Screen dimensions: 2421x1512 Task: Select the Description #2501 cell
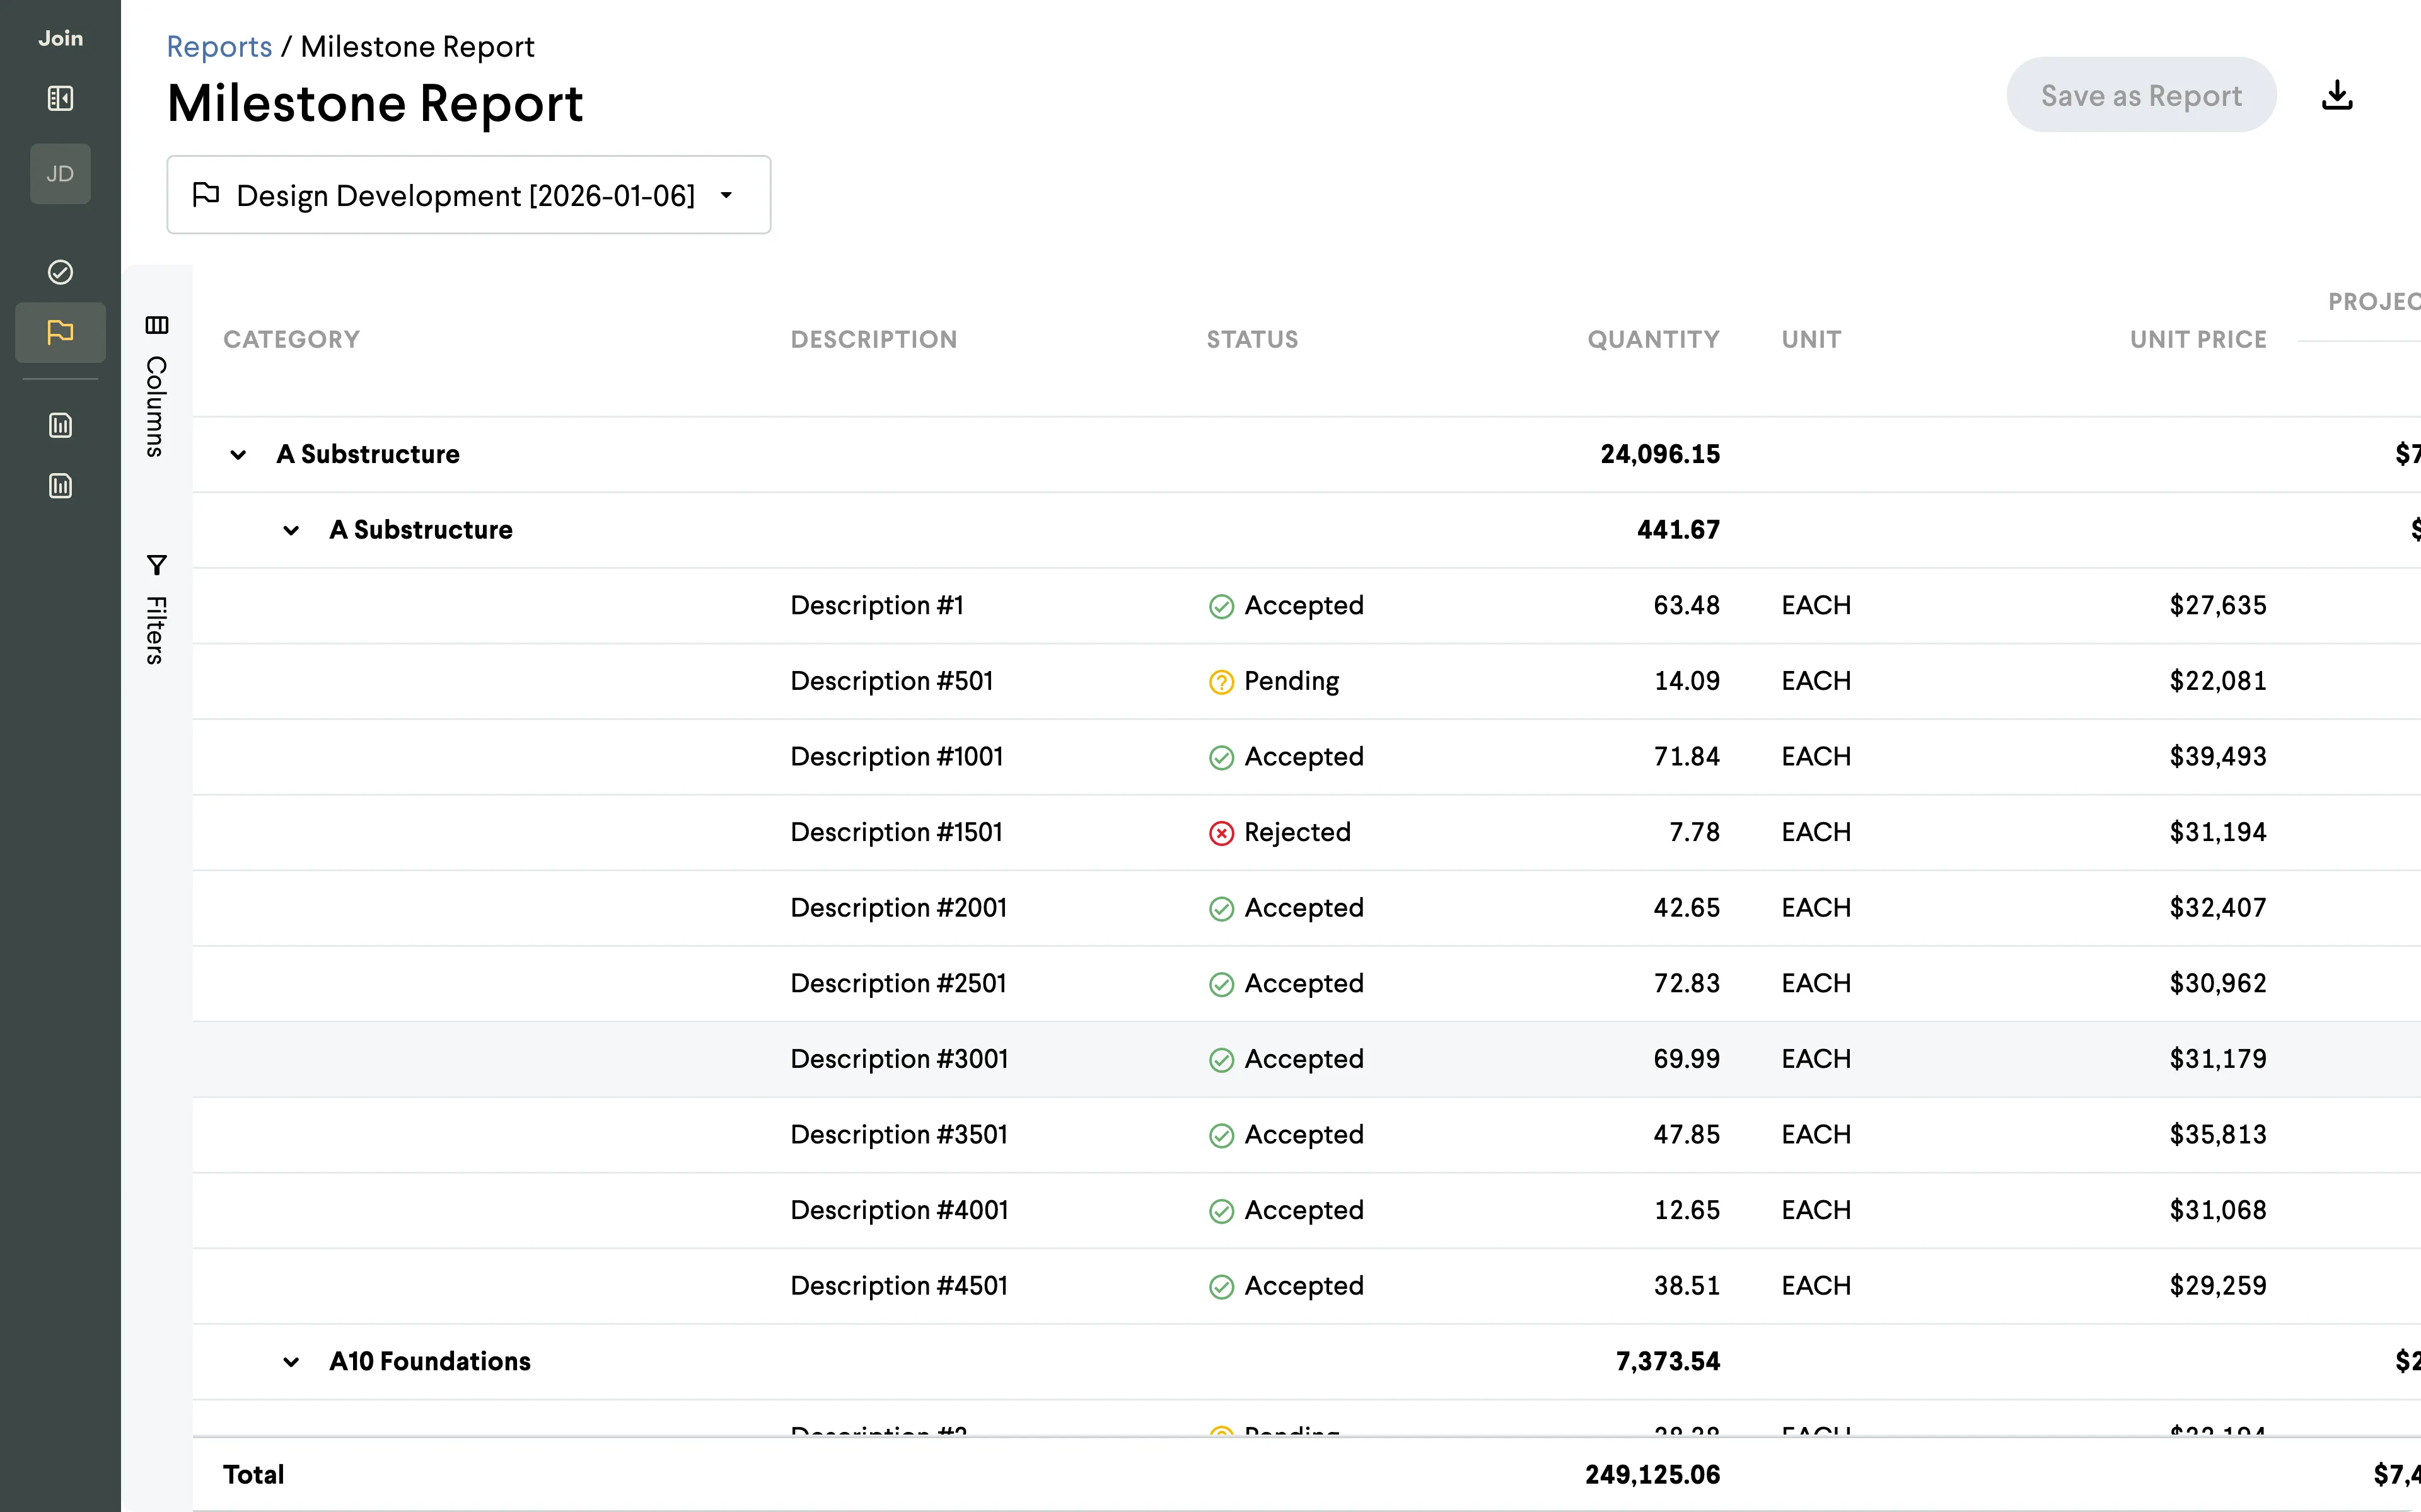[898, 983]
